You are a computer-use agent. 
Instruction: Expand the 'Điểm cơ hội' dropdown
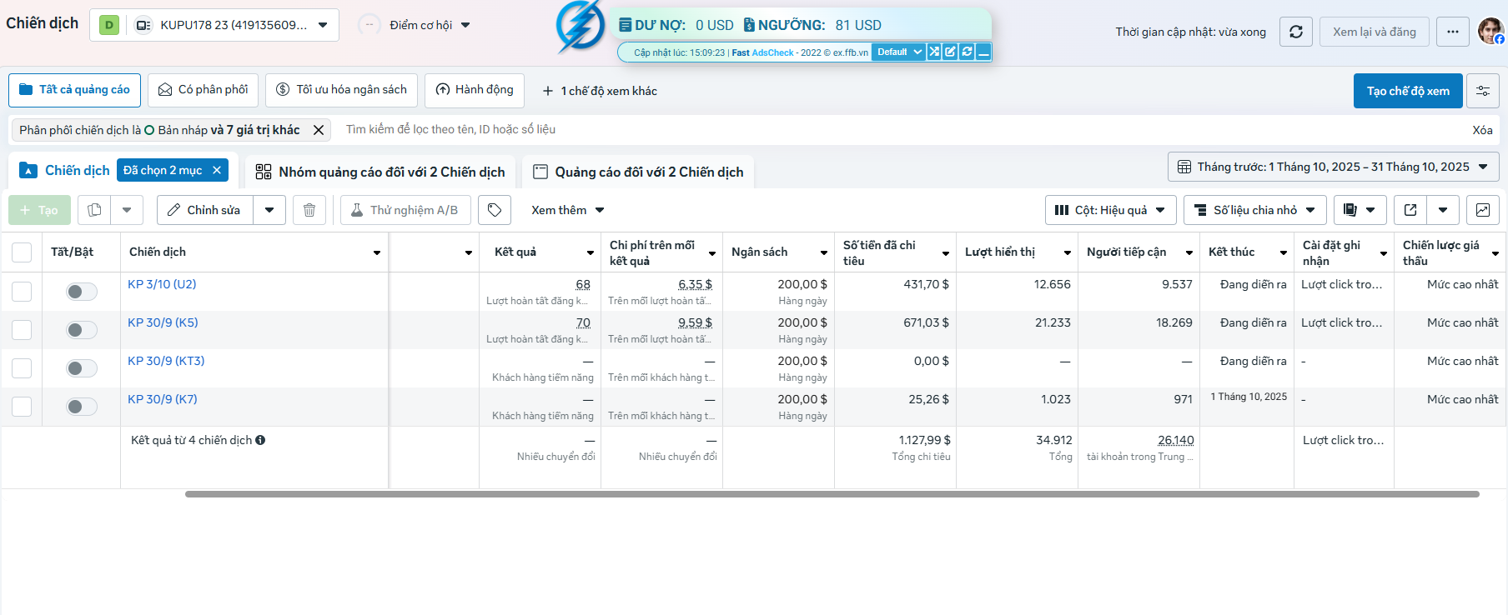tap(430, 25)
